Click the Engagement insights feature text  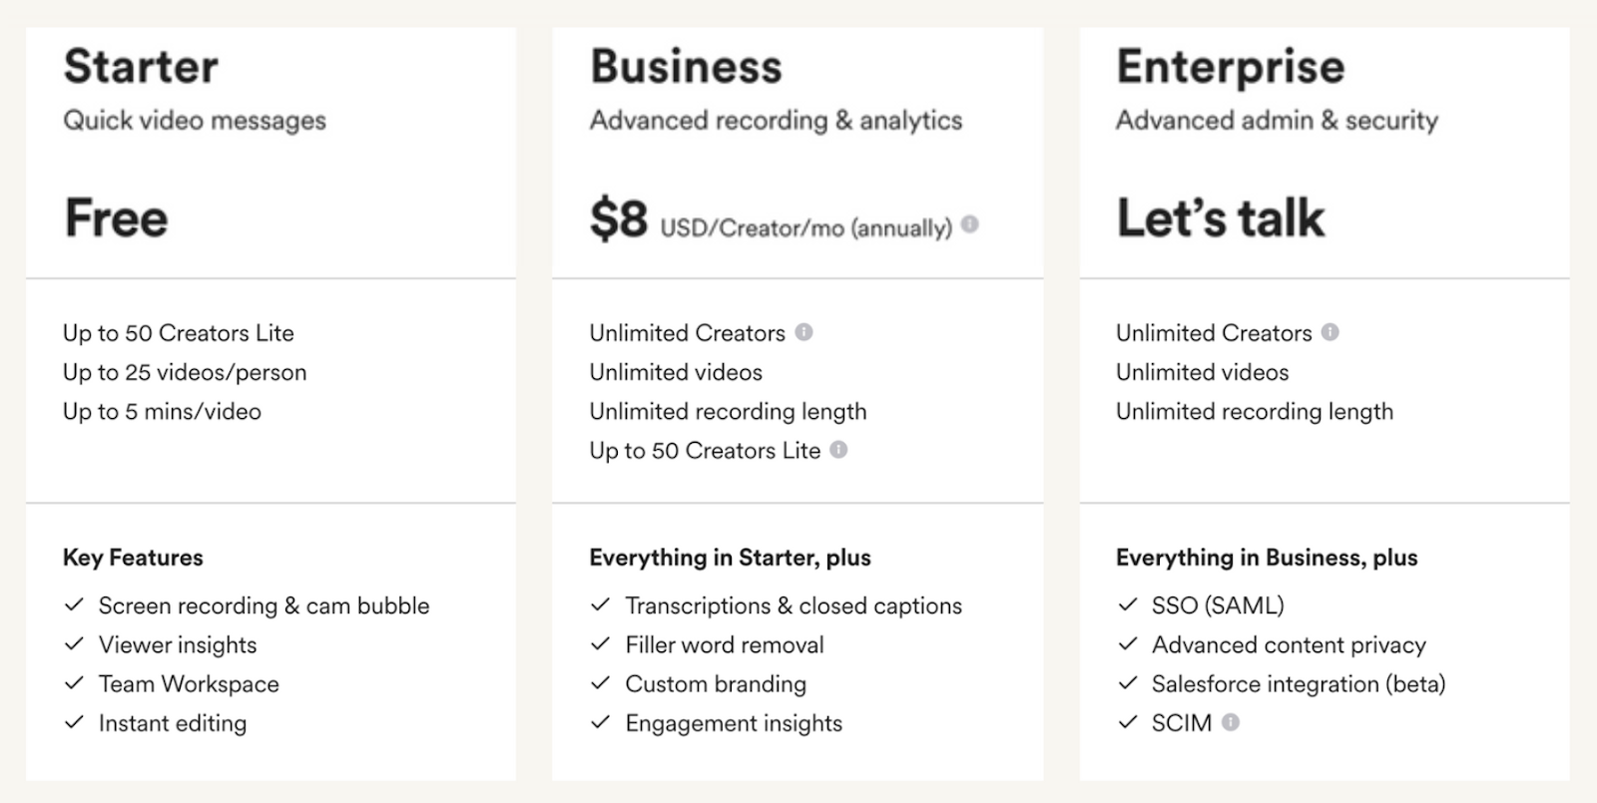(734, 723)
